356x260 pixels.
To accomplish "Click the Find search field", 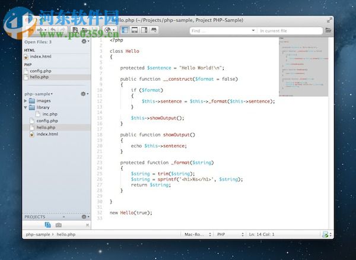I will (x=220, y=30).
